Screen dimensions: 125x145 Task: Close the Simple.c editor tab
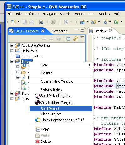tap(111, 31)
